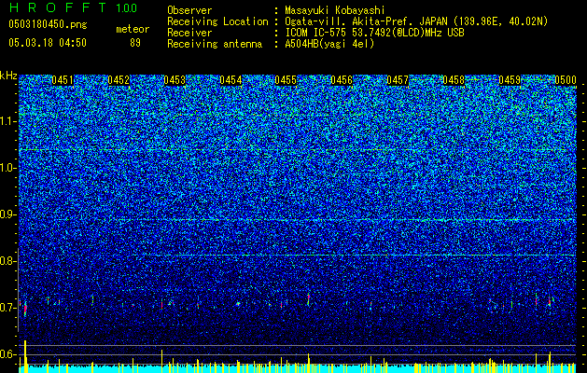Image resolution: width=587 pixels, height=373 pixels.
Task: Click time marker 0459
Action: 510,80
